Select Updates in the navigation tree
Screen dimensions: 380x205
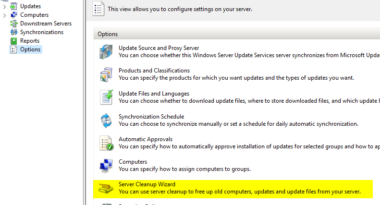[x=30, y=6]
